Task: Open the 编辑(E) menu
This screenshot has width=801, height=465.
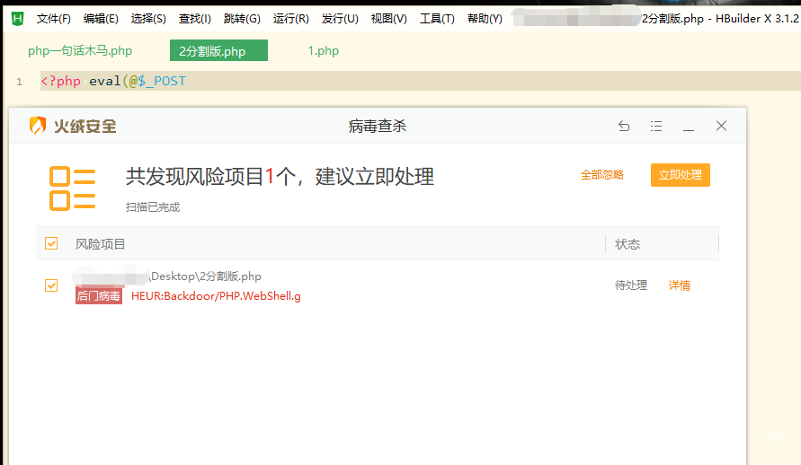Action: [101, 19]
